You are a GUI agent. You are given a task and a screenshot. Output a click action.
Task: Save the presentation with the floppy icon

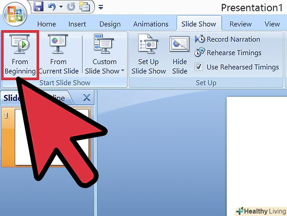coord(39,6)
